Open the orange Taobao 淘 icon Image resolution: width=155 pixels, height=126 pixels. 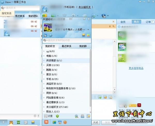click(46, 122)
